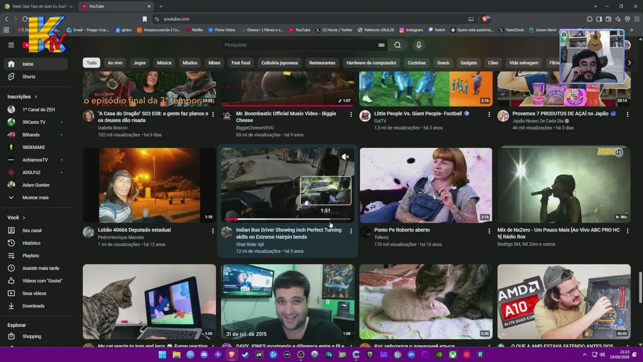Select the Fast food filter chip

coord(241,63)
